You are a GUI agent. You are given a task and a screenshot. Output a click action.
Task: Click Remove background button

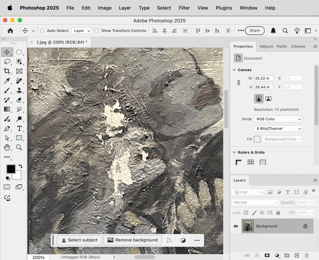click(132, 240)
